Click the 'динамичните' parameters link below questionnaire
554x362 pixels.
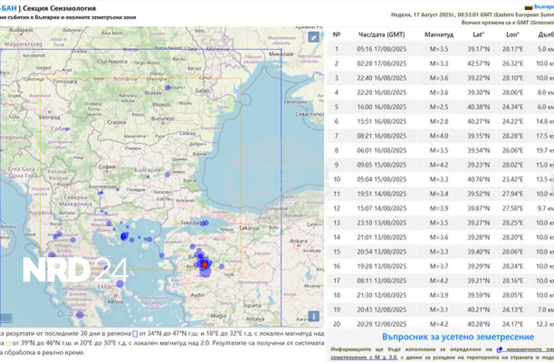click(x=524, y=349)
